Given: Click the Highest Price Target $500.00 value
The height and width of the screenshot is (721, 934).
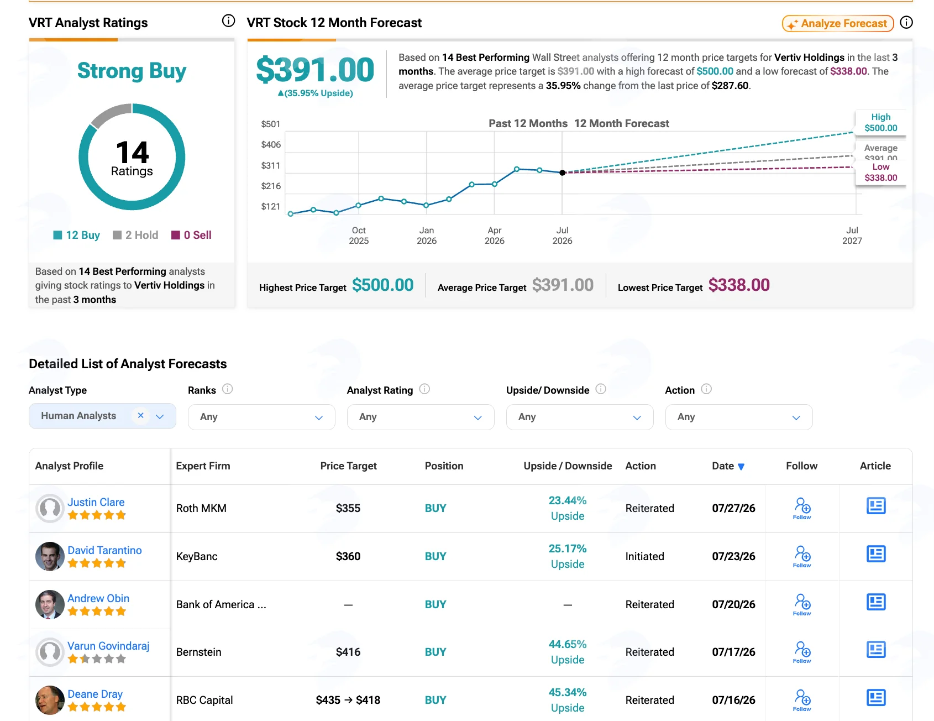Looking at the screenshot, I should pos(383,285).
